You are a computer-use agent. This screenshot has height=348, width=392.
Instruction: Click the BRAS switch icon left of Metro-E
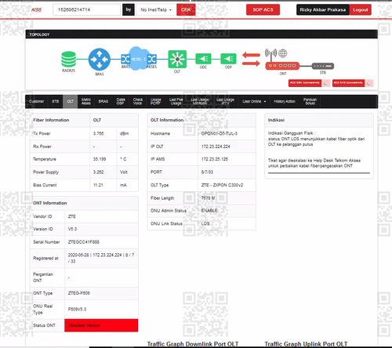click(125, 59)
